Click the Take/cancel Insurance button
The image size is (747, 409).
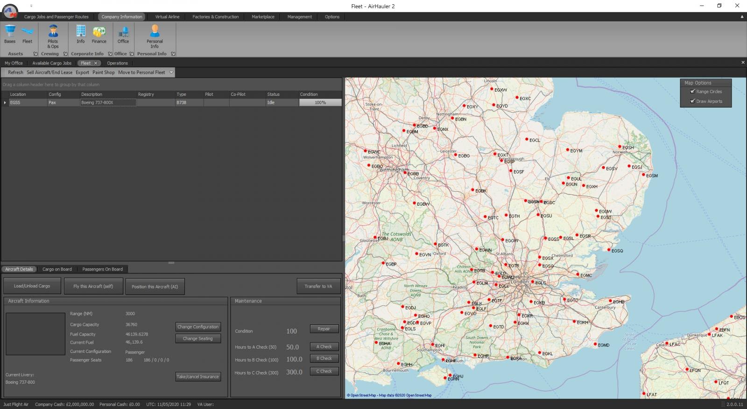tap(198, 376)
